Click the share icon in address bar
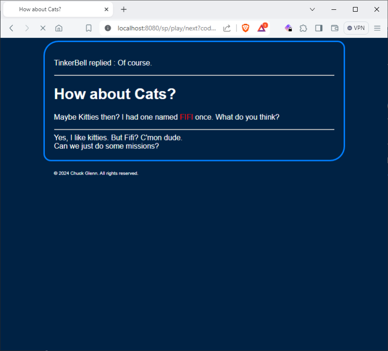This screenshot has width=388, height=351. tap(227, 28)
